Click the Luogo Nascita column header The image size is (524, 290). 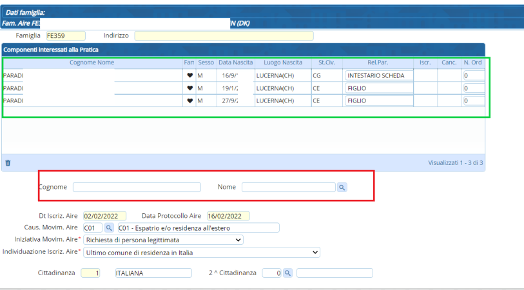[283, 63]
